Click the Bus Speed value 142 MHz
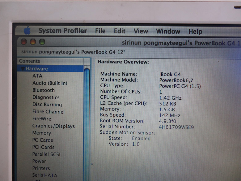 (x=170, y=115)
